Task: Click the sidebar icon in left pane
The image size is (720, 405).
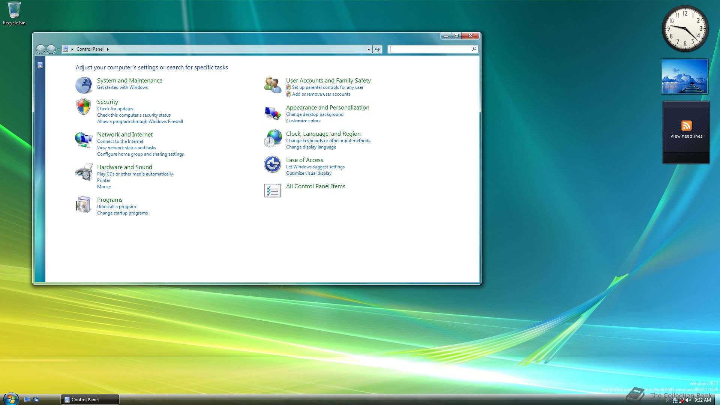Action: pos(40,65)
